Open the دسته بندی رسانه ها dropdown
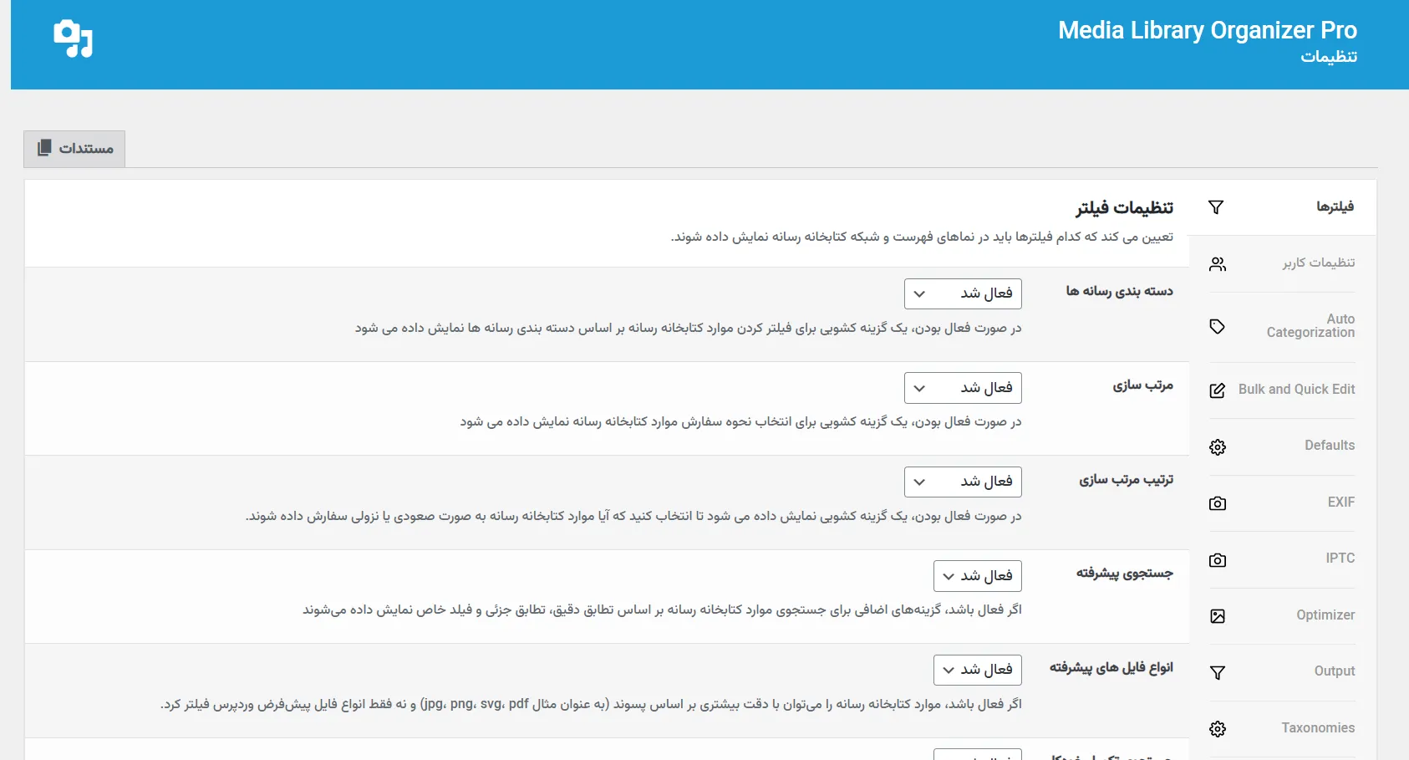 point(963,293)
